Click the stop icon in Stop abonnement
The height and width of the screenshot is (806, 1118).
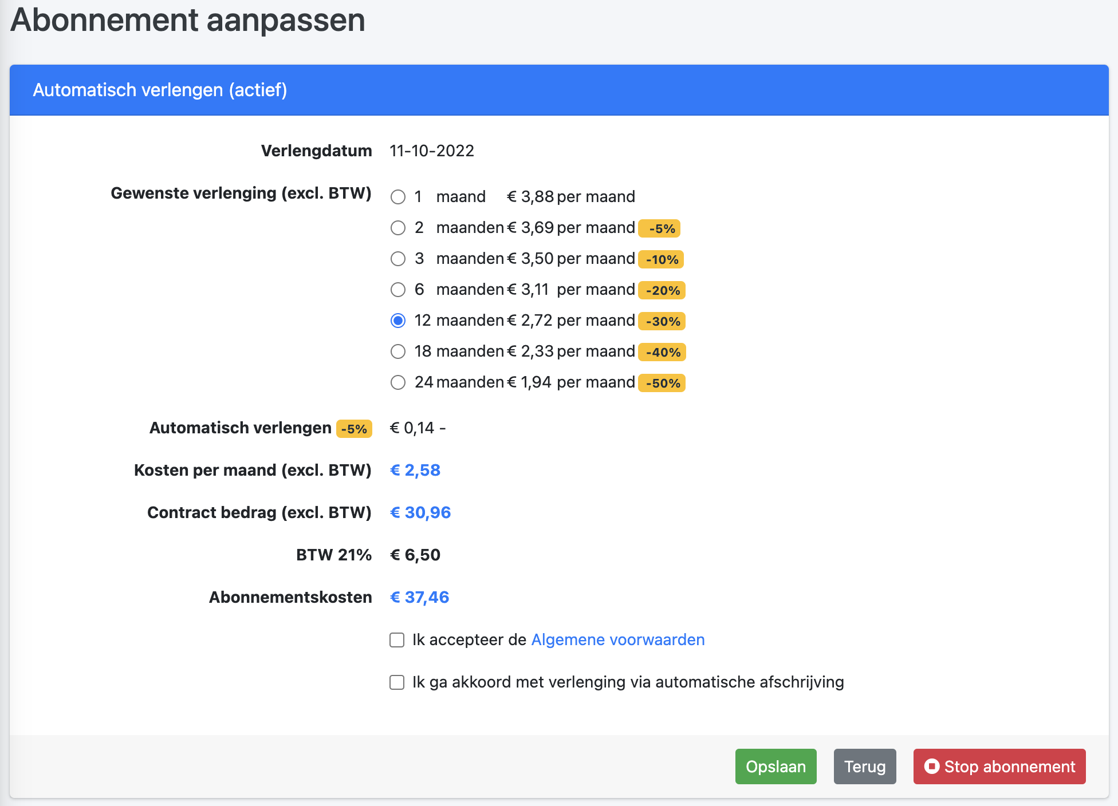point(932,766)
